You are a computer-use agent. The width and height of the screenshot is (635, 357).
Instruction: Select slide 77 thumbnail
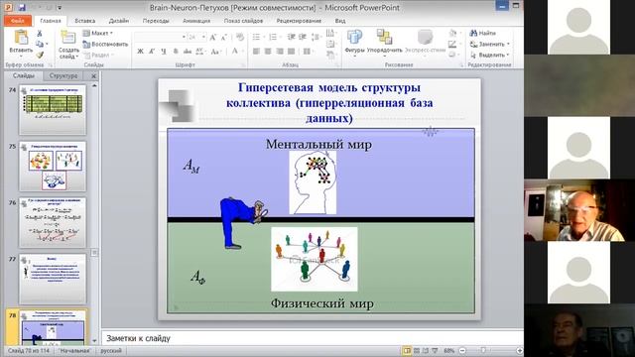(x=53, y=279)
